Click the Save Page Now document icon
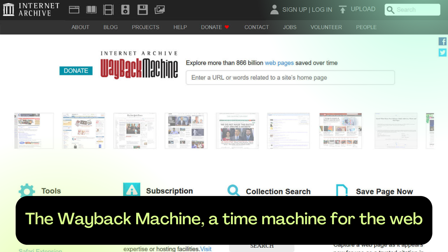This screenshot has width=448, height=252. click(342, 190)
